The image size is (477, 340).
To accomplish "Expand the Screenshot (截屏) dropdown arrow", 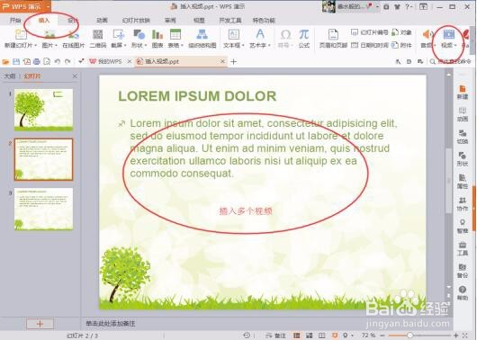I will pos(125,46).
